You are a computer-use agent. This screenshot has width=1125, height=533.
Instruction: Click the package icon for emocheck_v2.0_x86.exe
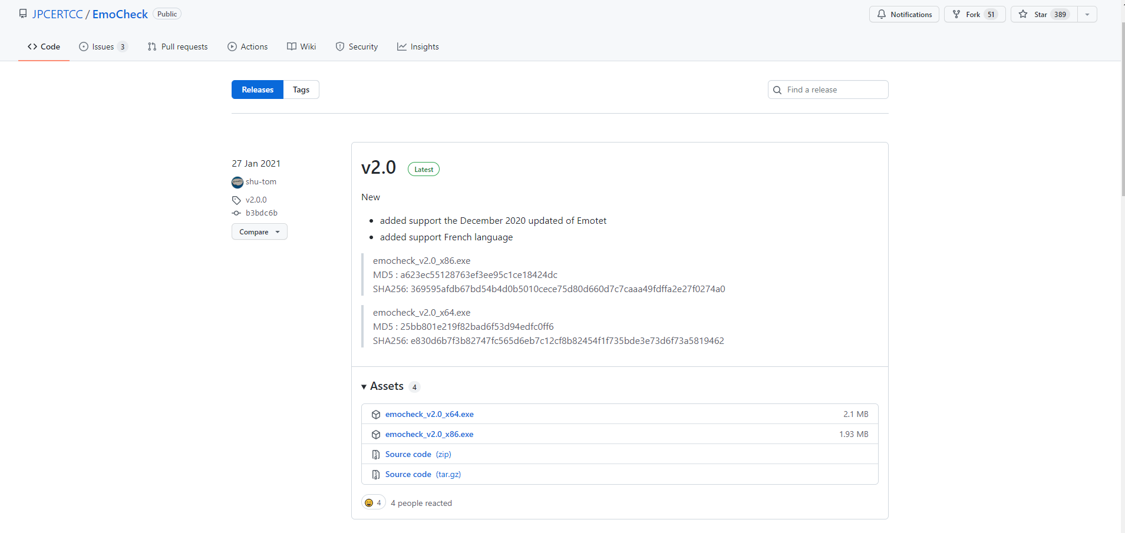pos(376,435)
